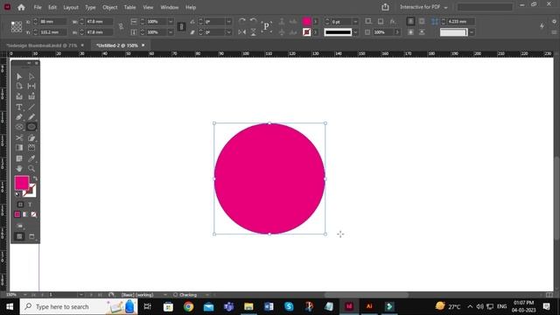
Task: Select the Type tool
Action: pos(19,107)
